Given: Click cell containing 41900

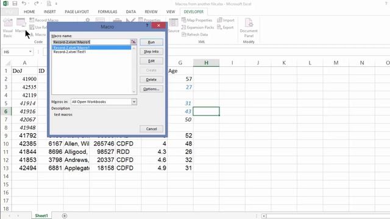Looking at the screenshot, I should 24,79.
